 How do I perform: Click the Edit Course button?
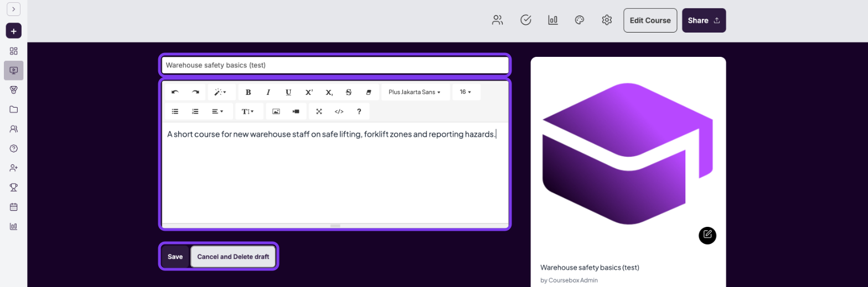coord(650,20)
